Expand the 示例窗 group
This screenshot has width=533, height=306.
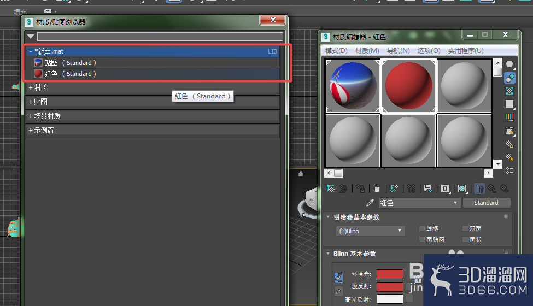(31, 131)
